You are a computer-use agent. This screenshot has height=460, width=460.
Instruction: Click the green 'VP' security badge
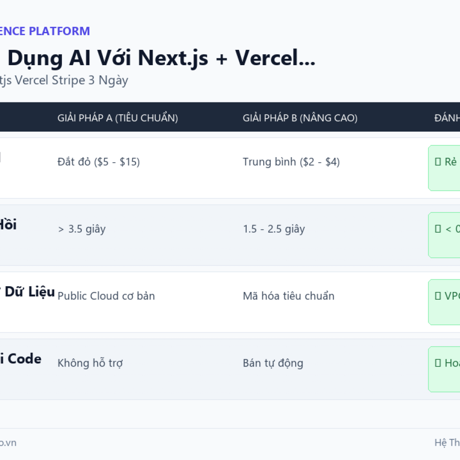444,302
